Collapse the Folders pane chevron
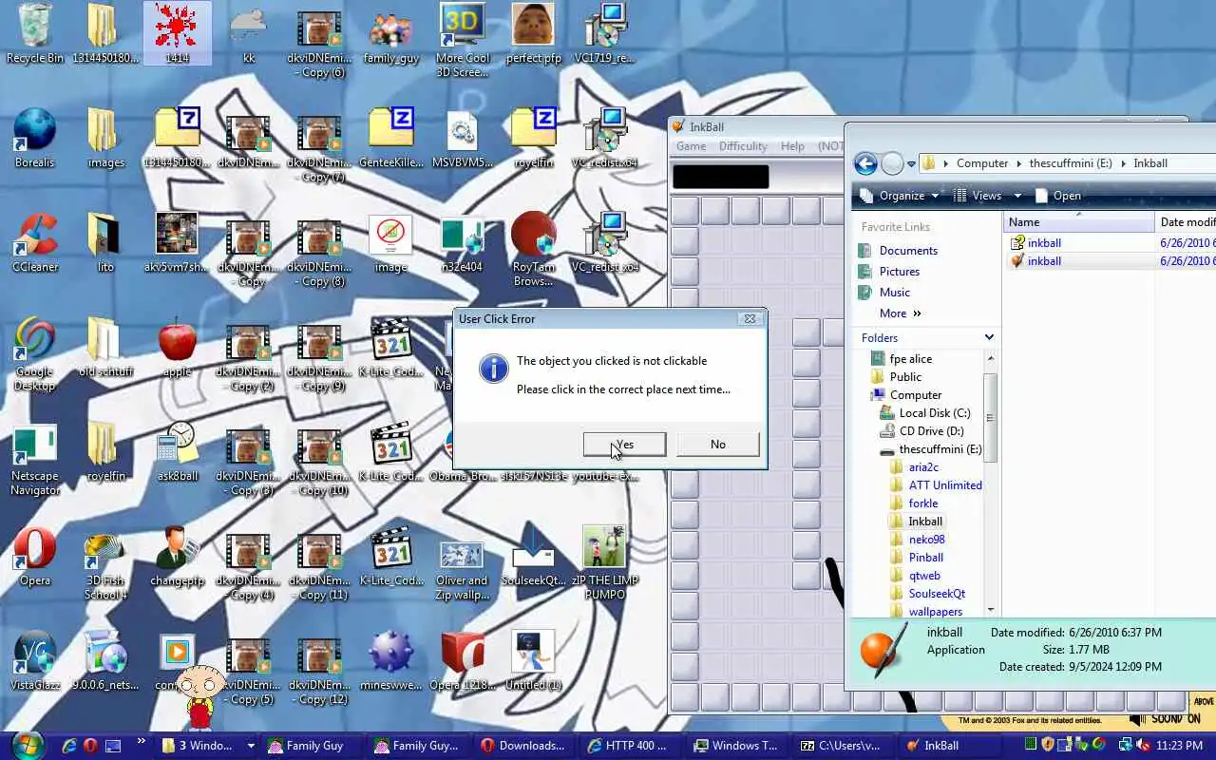The image size is (1216, 760). [x=989, y=337]
